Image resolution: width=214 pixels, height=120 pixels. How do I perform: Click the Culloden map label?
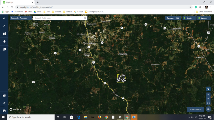[x=200, y=57]
